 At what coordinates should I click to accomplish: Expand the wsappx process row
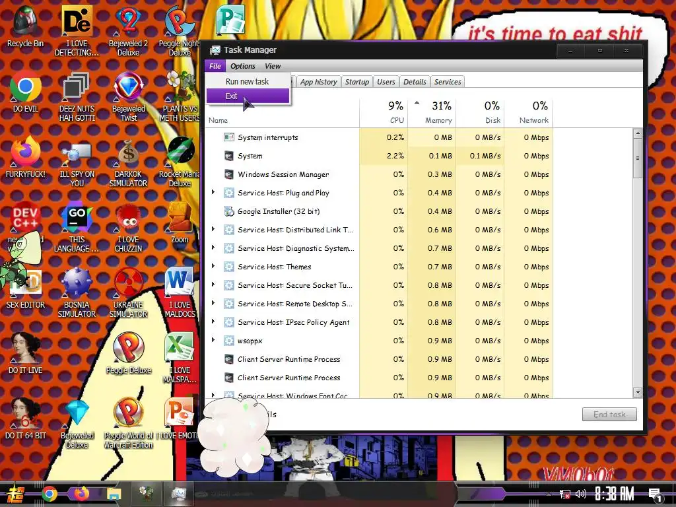213,340
